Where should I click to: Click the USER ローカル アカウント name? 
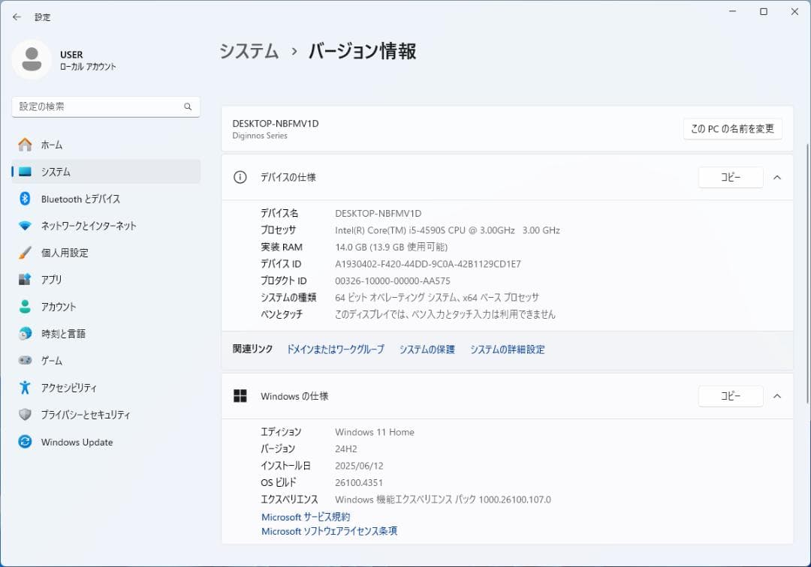[x=88, y=61]
